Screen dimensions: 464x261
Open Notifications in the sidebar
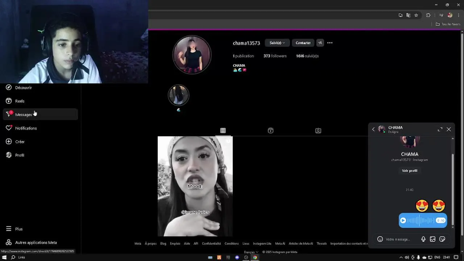pos(40,128)
